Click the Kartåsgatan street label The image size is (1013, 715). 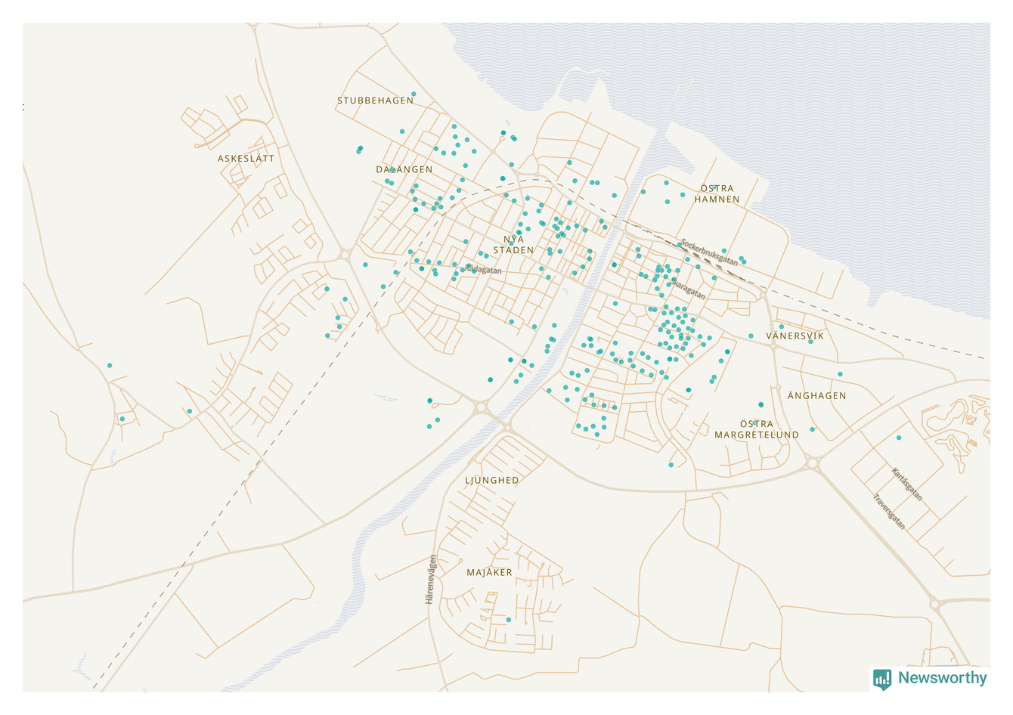[x=906, y=484]
